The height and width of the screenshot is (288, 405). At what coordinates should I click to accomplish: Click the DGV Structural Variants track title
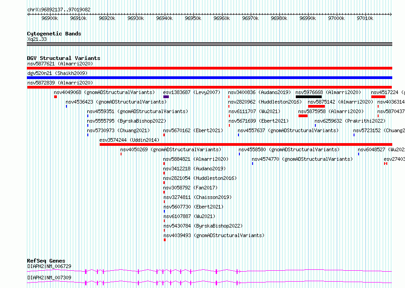(64, 58)
